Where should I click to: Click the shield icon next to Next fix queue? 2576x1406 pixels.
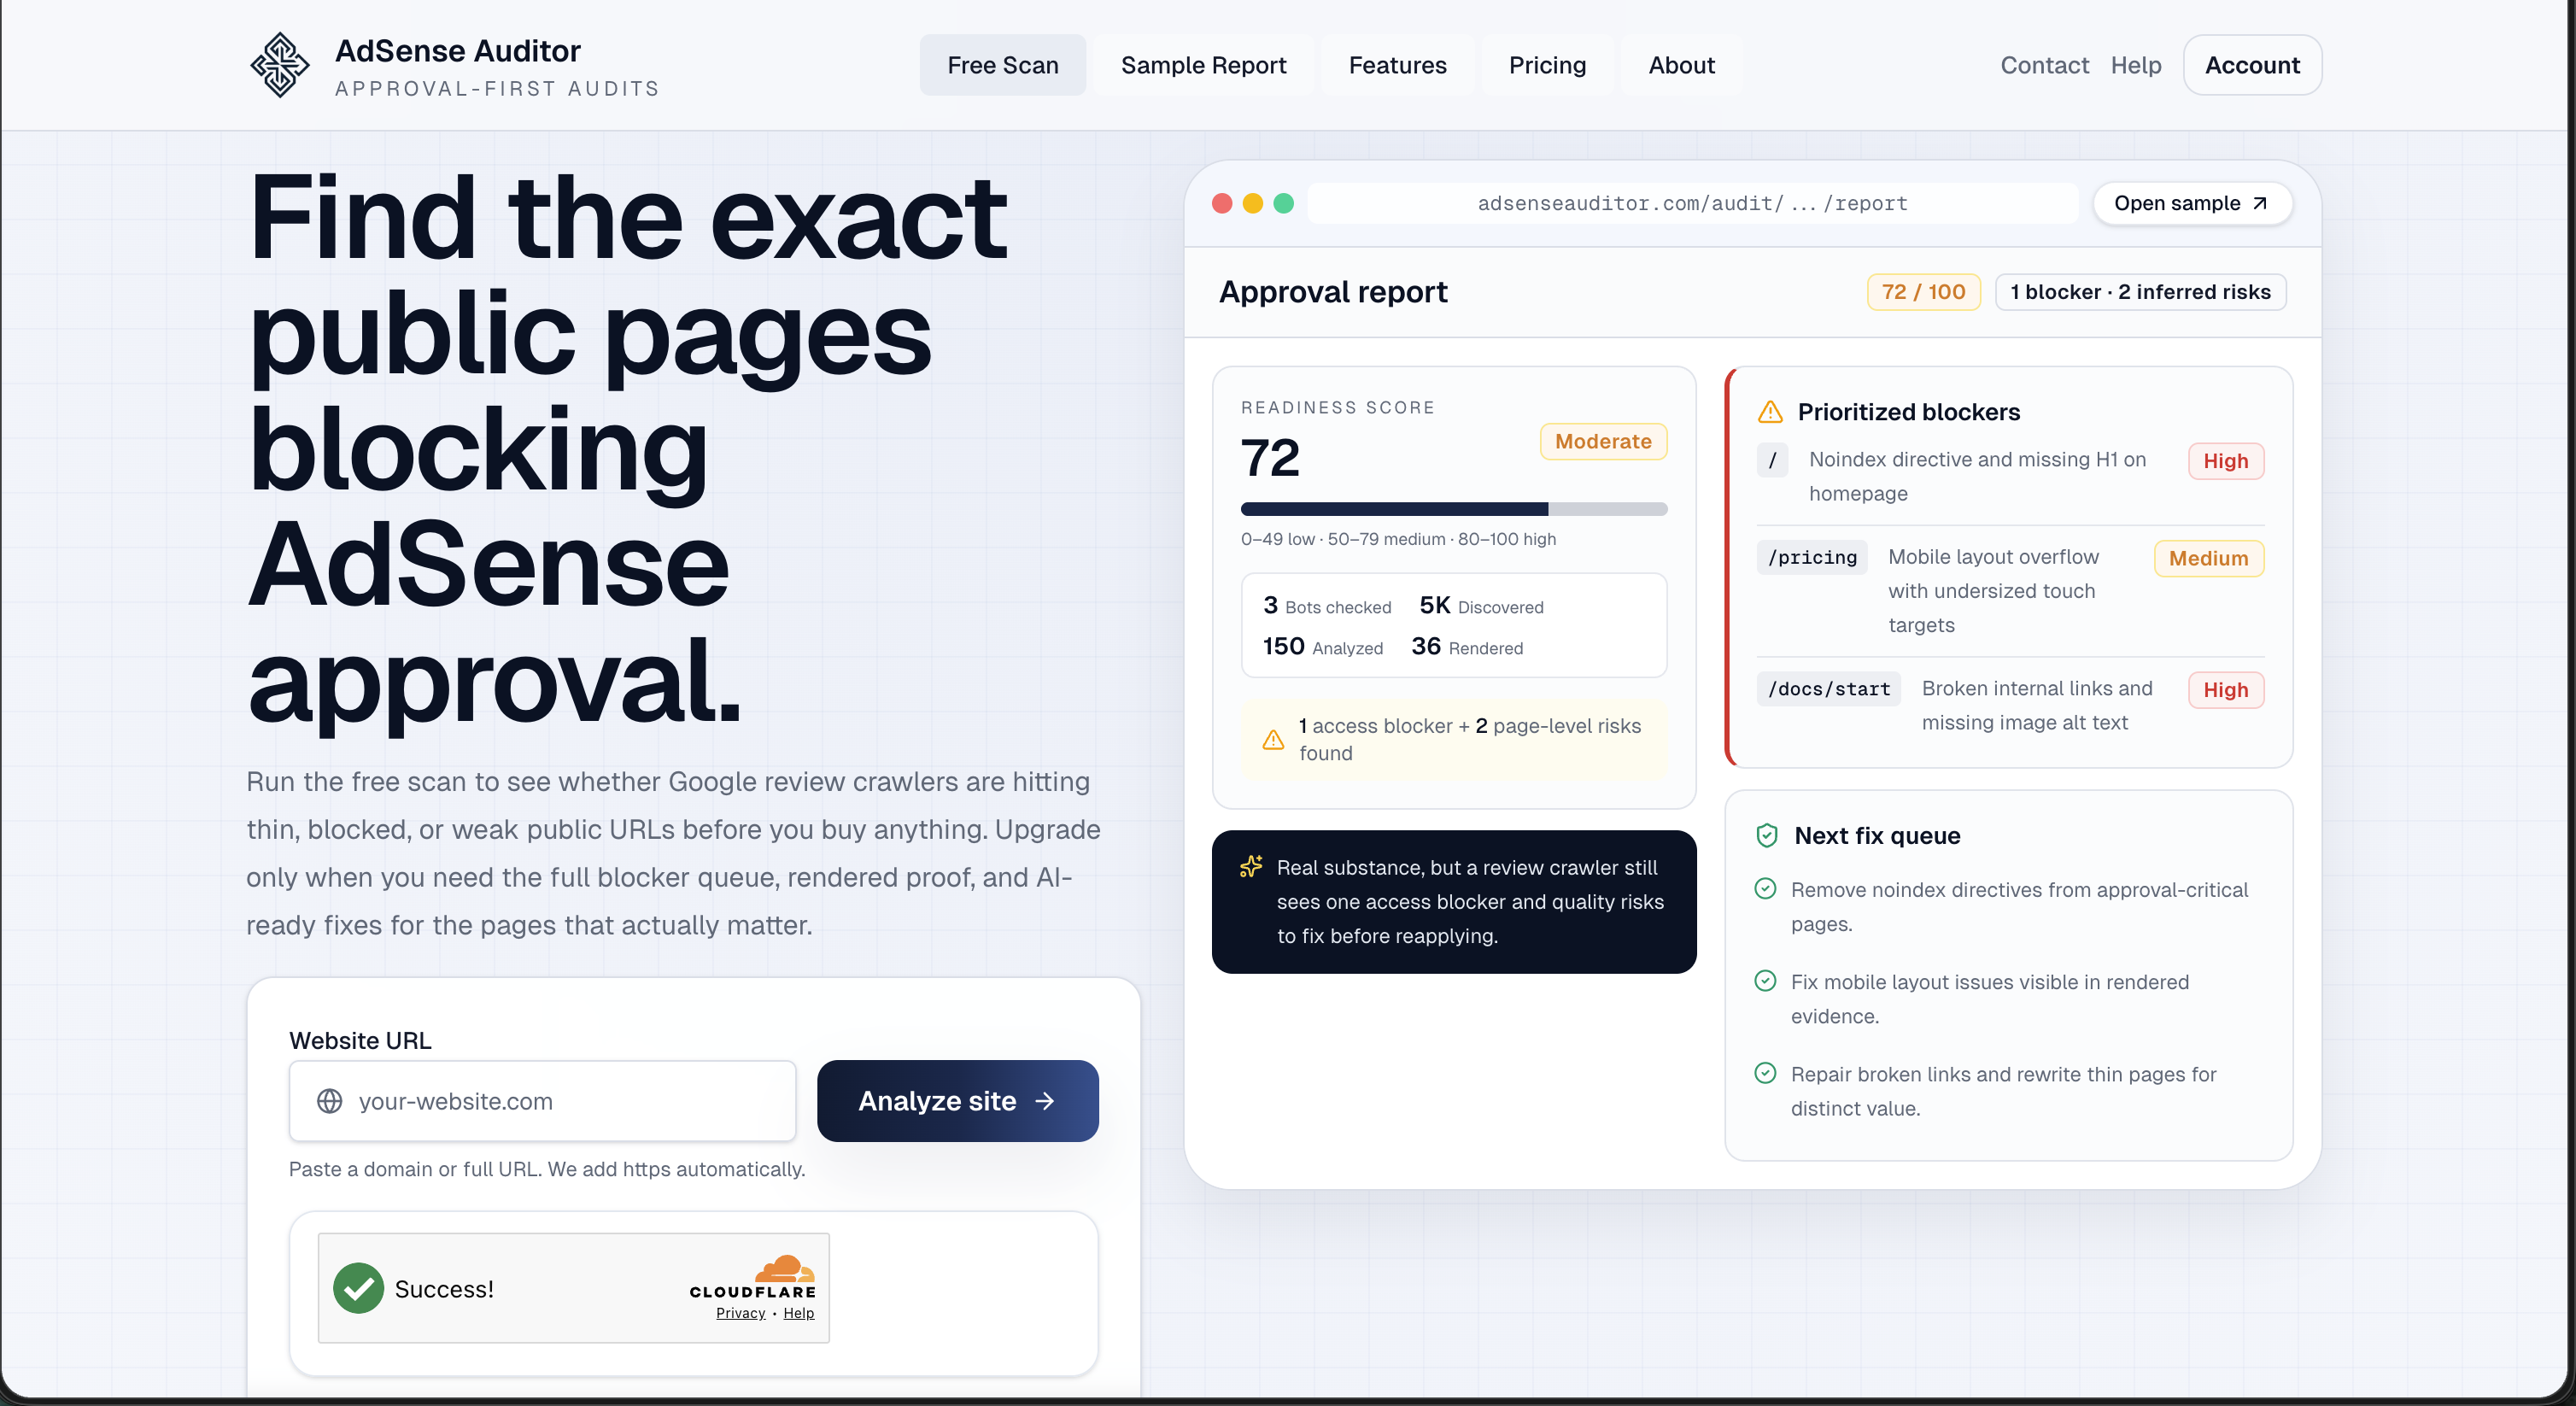[x=1767, y=836]
